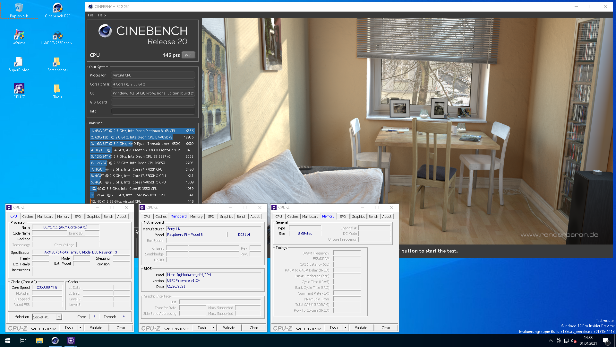This screenshot has height=347, width=616.
Task: Open the network tray icon
Action: (x=566, y=341)
